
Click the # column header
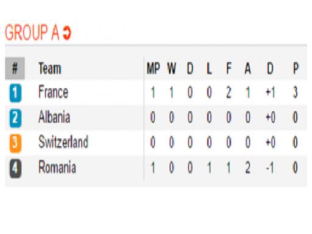tap(15, 68)
